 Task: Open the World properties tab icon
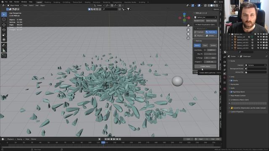point(225,78)
